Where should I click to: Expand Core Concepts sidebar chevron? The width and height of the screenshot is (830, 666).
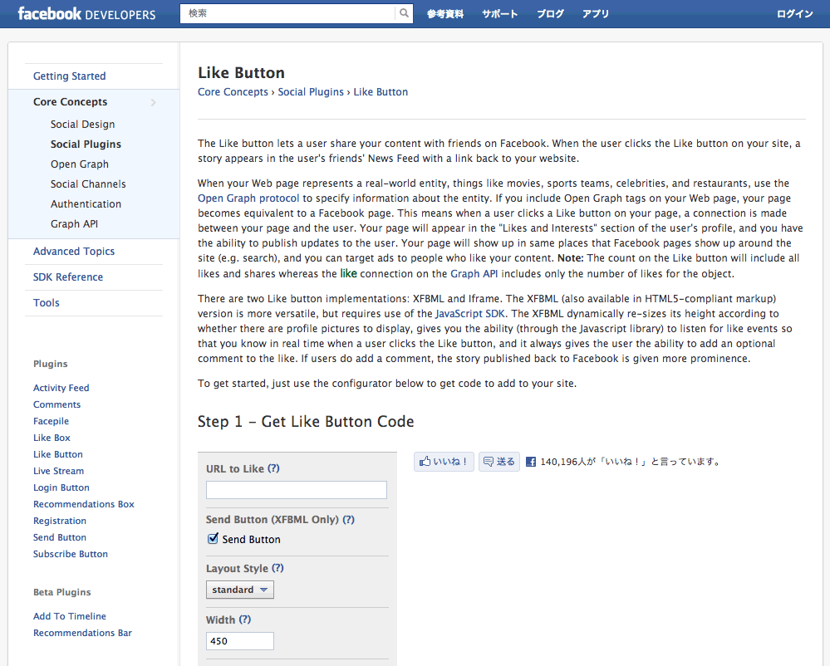tap(154, 102)
